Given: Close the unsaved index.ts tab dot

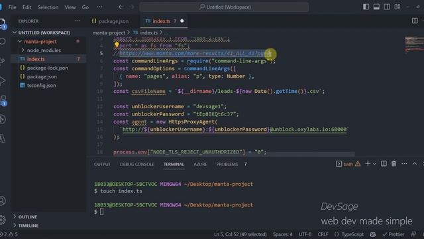Looking at the screenshot, I should click(x=182, y=21).
